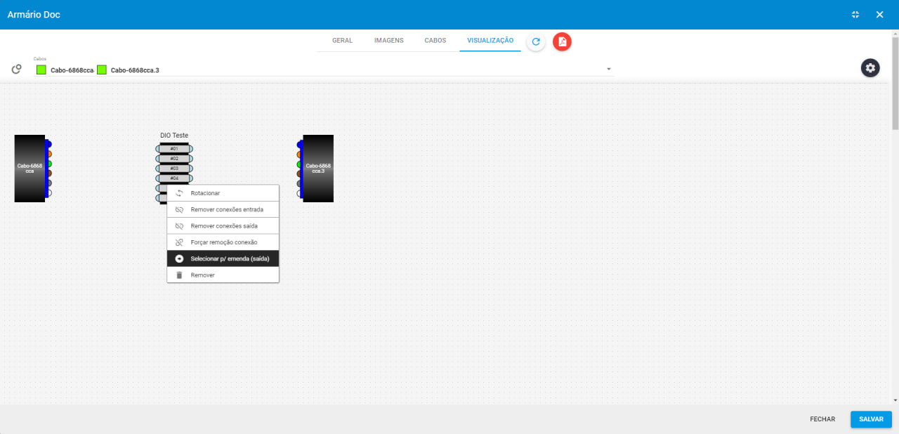Click port #01 of DIO Teste

[174, 149]
